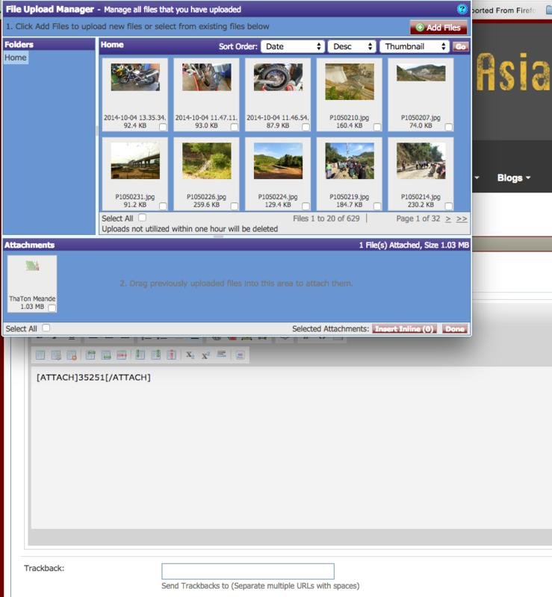The height and width of the screenshot is (597, 552).
Task: Select the P1050214.jpg thumbnail
Action: [421, 161]
